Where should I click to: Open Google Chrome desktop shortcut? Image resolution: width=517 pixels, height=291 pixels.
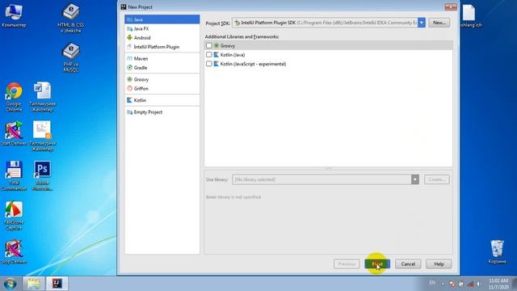tap(14, 97)
